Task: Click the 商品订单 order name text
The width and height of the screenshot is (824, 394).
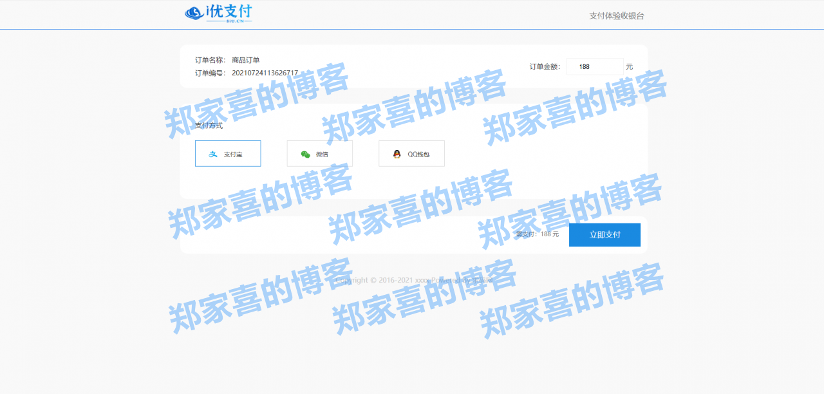Action: click(x=245, y=59)
